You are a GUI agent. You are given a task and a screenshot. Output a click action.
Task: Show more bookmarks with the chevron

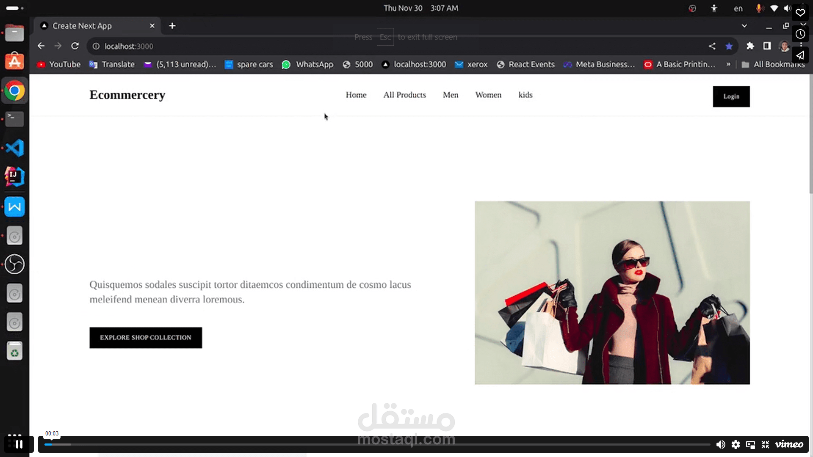[x=728, y=64]
